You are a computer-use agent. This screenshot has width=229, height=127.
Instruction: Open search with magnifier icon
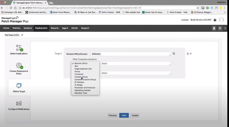pos(225,28)
